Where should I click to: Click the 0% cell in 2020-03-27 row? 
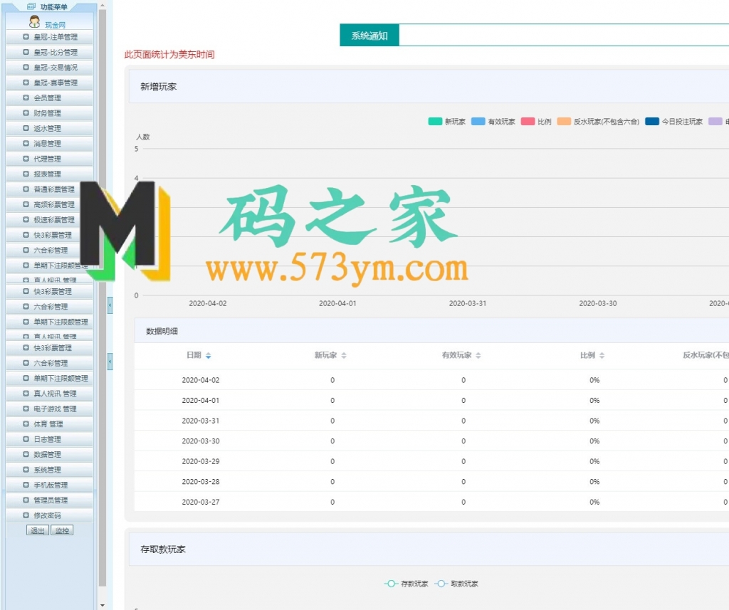(594, 502)
